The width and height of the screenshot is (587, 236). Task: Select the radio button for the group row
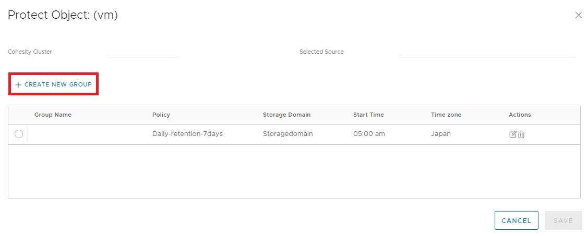[x=19, y=134]
